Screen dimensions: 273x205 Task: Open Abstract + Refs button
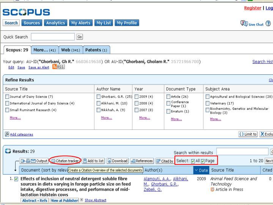click(x=35, y=200)
